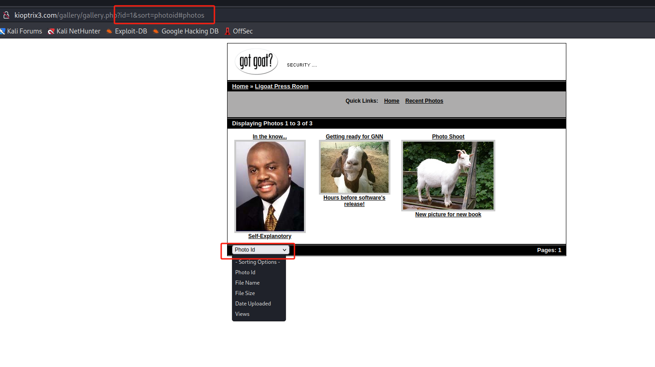Click the got goat? logo
This screenshot has height=367, width=655.
[x=256, y=62]
